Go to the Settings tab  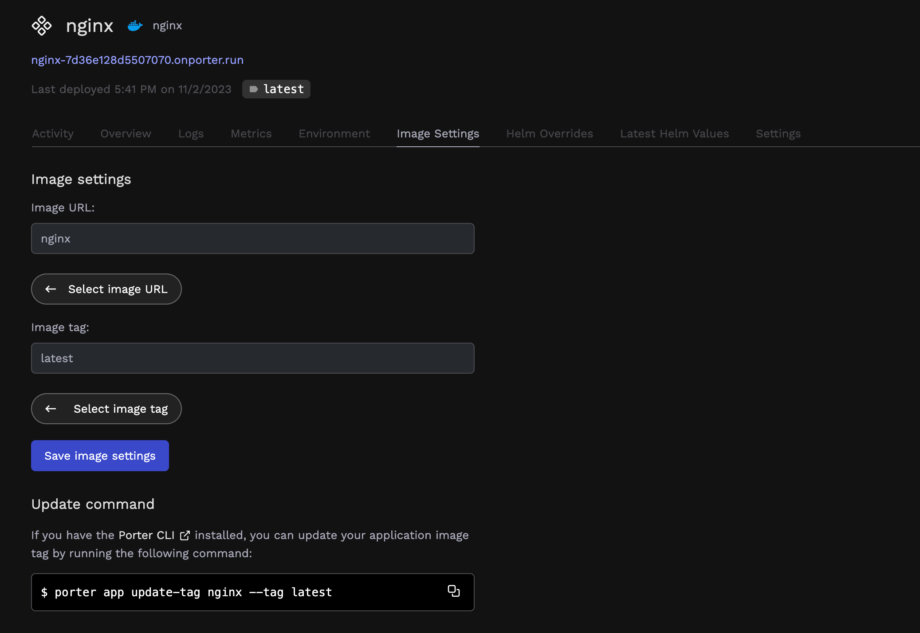point(778,133)
